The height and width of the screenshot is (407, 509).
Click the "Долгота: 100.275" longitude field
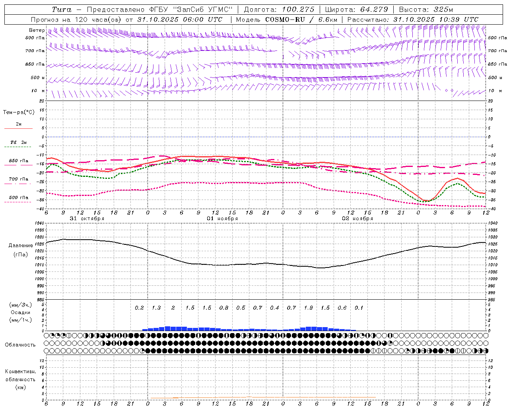(279, 10)
